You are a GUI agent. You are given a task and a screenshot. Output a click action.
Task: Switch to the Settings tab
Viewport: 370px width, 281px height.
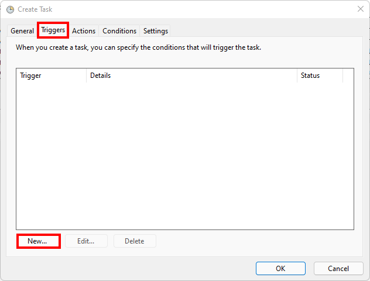pyautogui.click(x=156, y=31)
